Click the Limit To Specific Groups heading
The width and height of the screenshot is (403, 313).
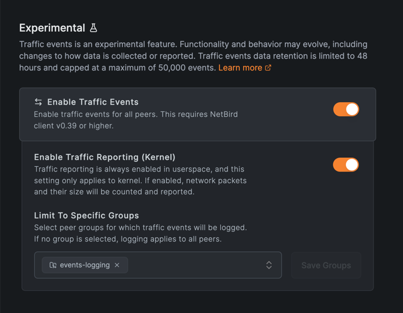[86, 216]
